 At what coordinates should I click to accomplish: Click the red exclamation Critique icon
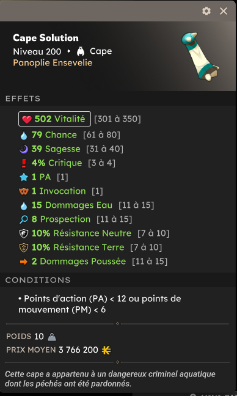(24, 163)
